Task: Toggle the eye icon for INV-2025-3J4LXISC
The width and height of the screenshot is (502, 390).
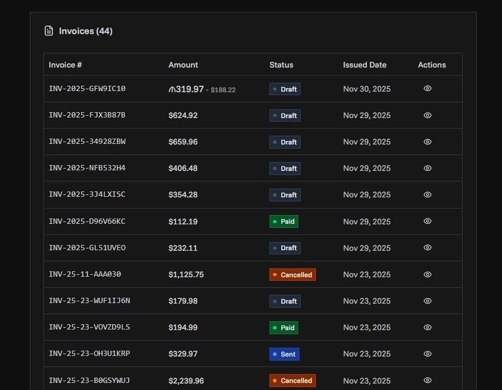Action: [x=427, y=194]
